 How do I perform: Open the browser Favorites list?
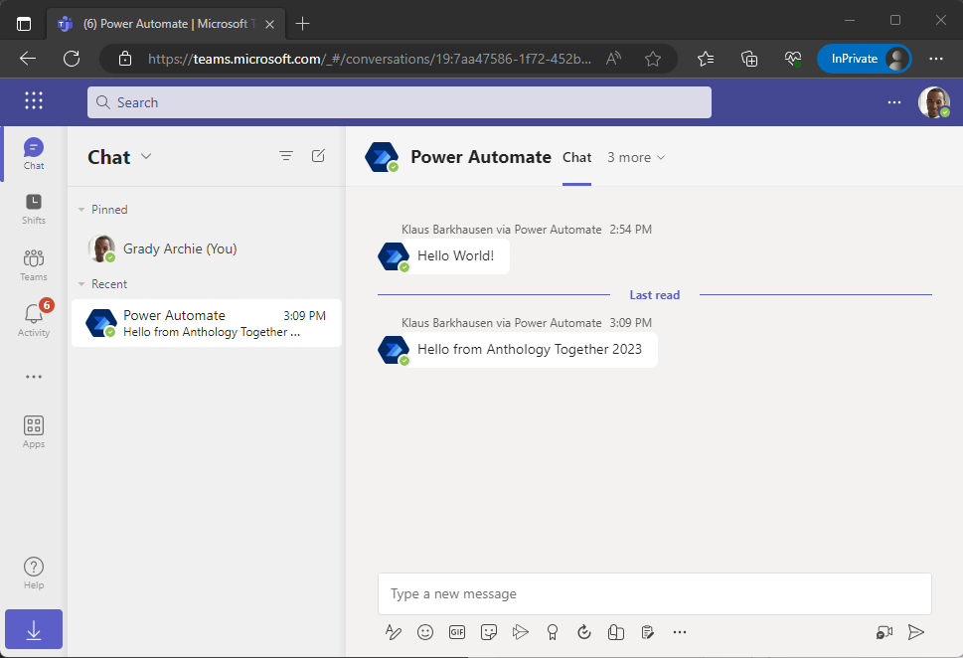tap(706, 59)
